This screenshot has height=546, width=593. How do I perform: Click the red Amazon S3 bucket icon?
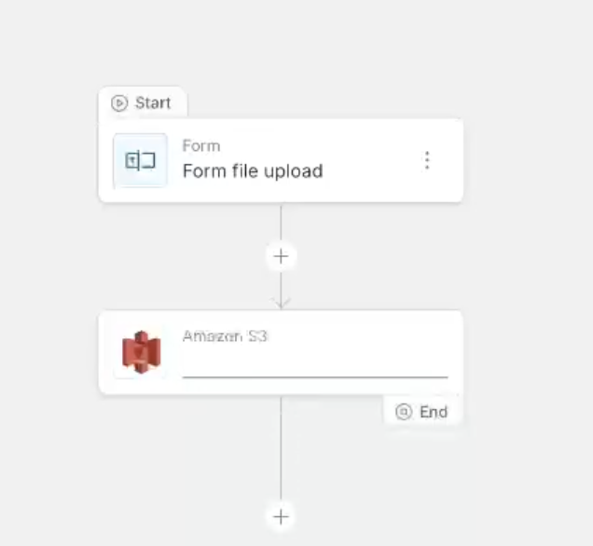(141, 352)
